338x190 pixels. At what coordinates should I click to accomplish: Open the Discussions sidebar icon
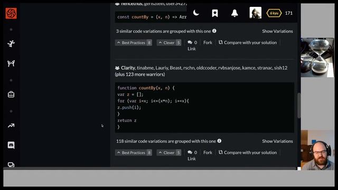[x=11, y=165]
